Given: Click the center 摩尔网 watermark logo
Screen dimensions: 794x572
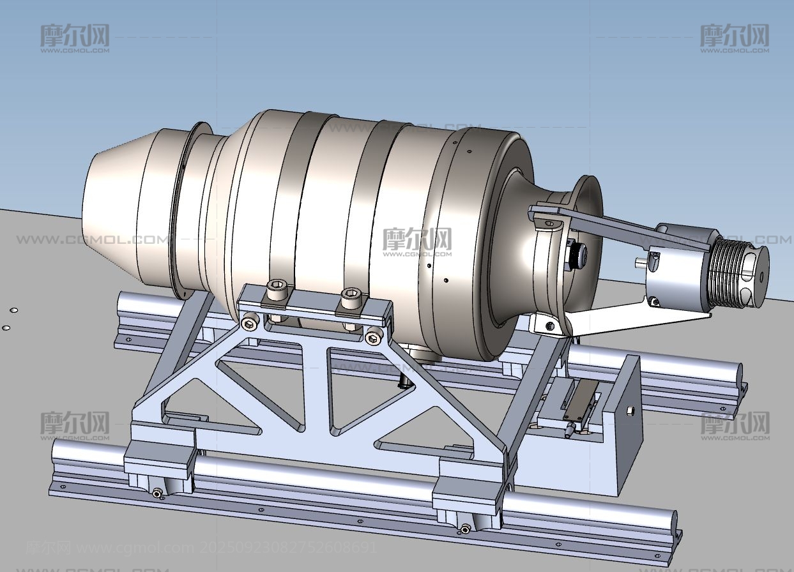Looking at the screenshot, I should pos(416,241).
